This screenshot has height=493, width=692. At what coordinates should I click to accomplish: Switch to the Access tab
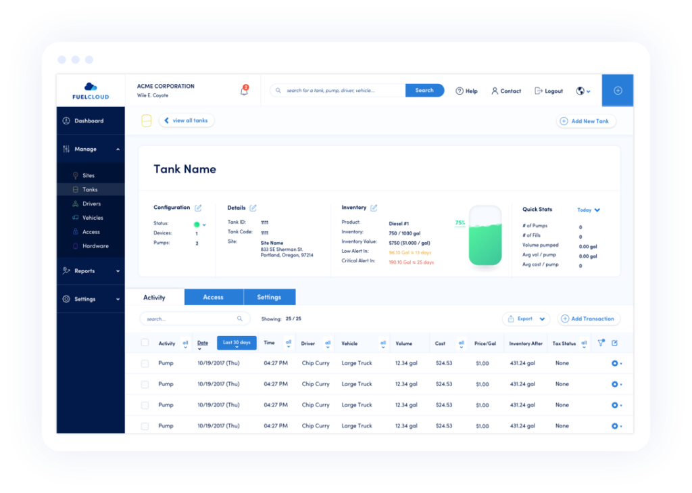tap(214, 297)
